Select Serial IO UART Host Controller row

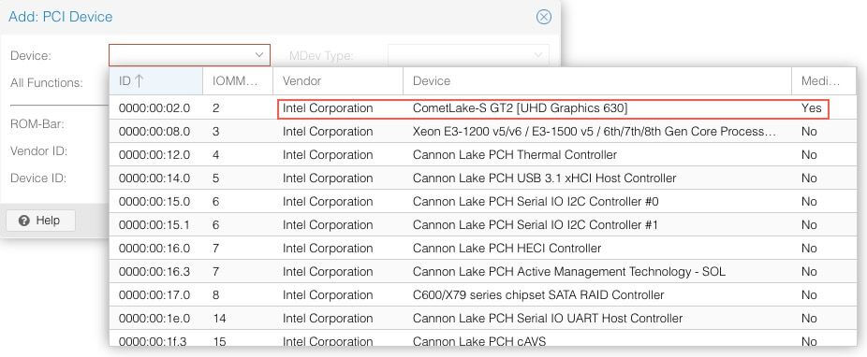(482, 319)
